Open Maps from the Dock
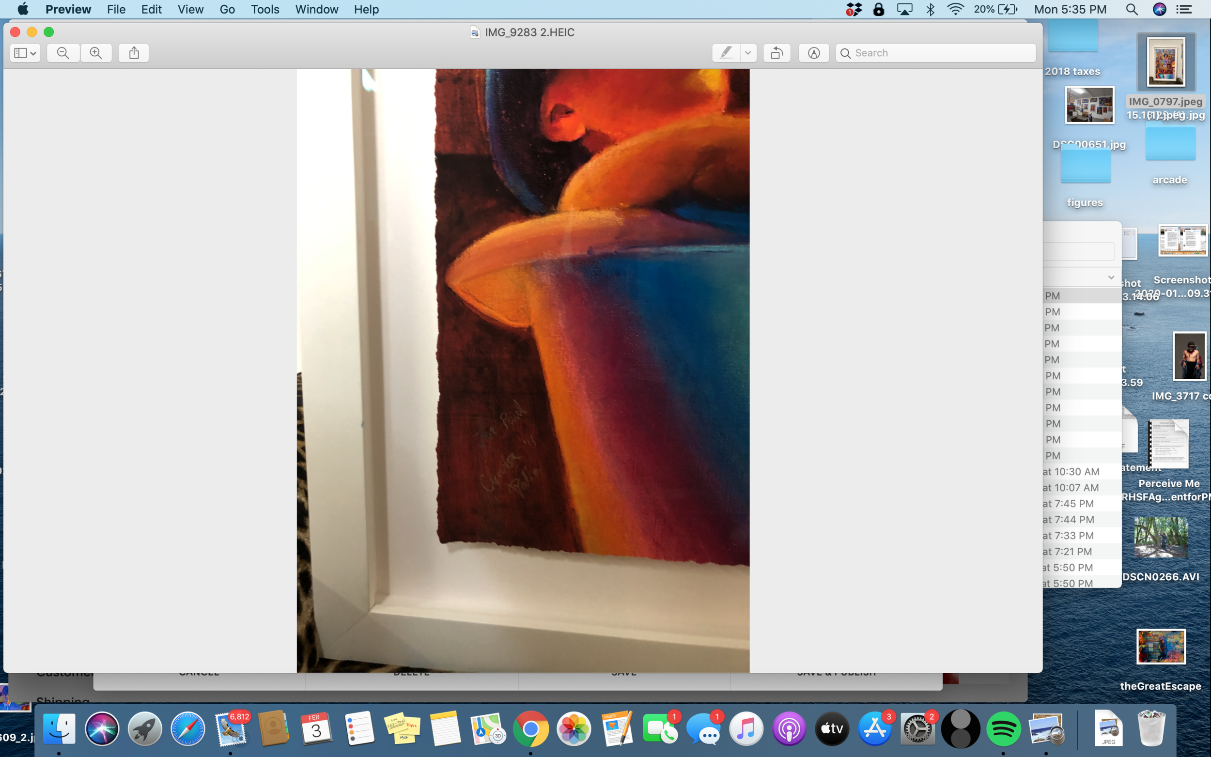The width and height of the screenshot is (1211, 757). (x=488, y=728)
